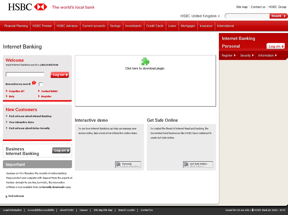Open the Savings menu
The width and height of the screenshot is (288, 215).
[115, 26]
